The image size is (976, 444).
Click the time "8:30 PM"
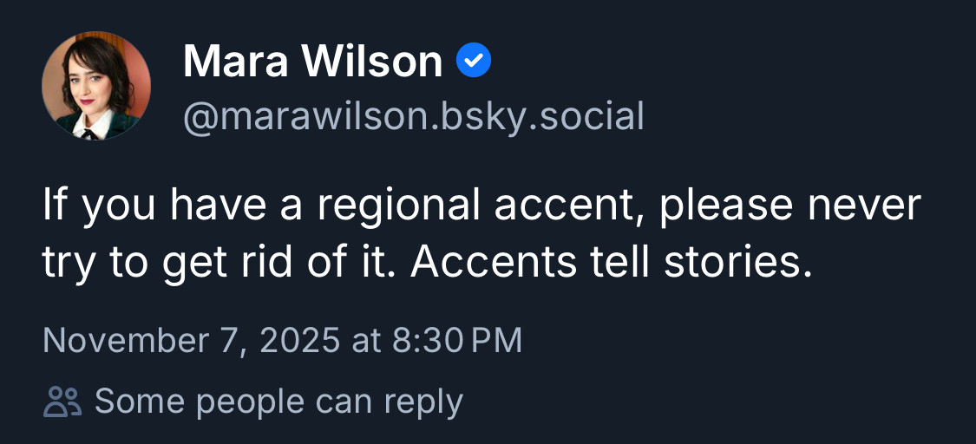click(457, 340)
